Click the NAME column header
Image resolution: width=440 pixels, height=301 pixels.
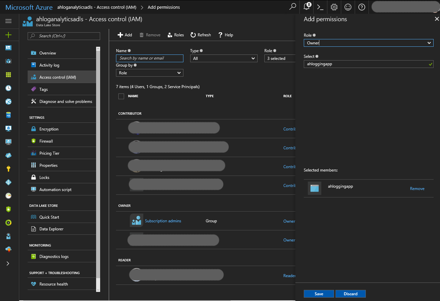pyautogui.click(x=133, y=96)
